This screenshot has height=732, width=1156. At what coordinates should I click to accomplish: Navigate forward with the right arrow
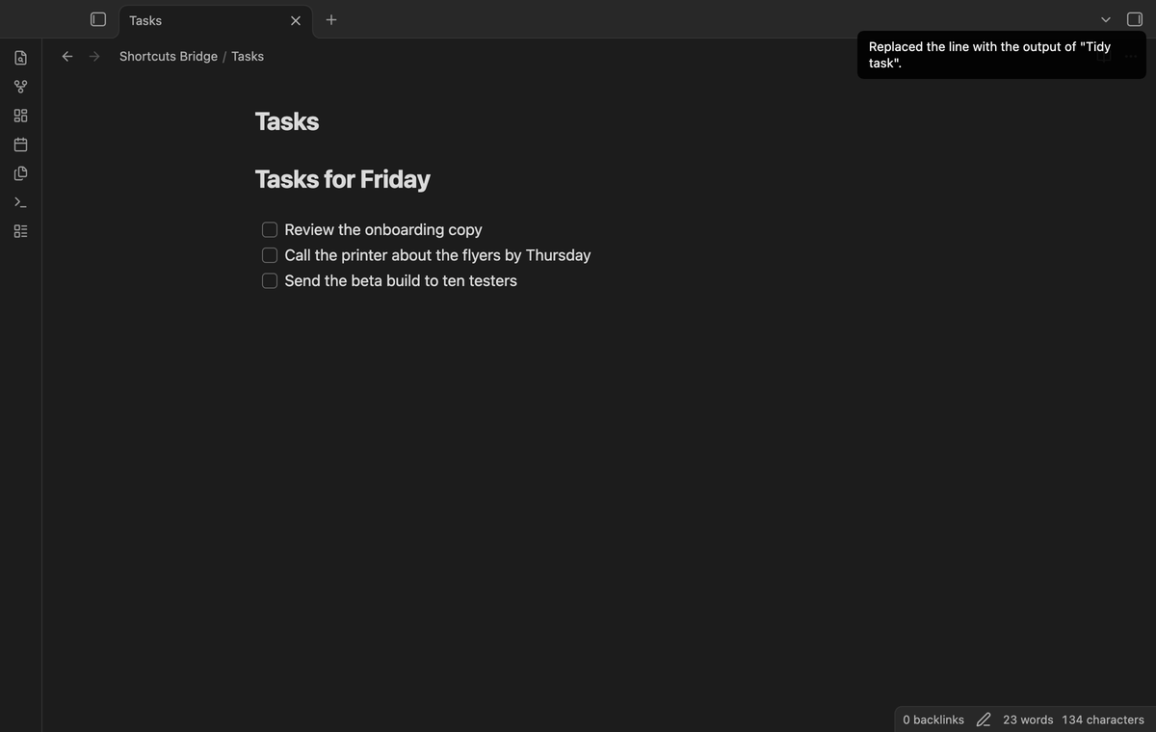(94, 56)
